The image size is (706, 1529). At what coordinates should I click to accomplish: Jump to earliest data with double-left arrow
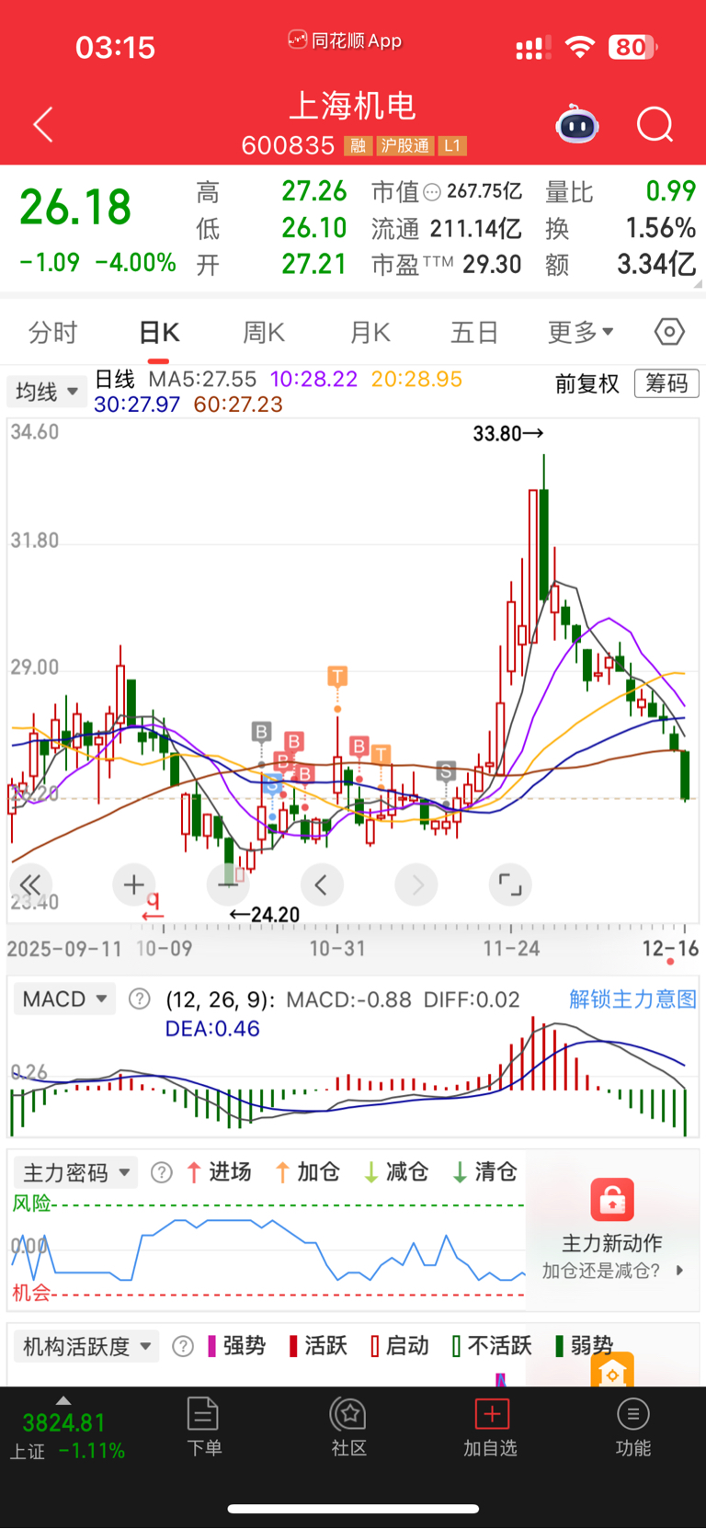click(30, 884)
